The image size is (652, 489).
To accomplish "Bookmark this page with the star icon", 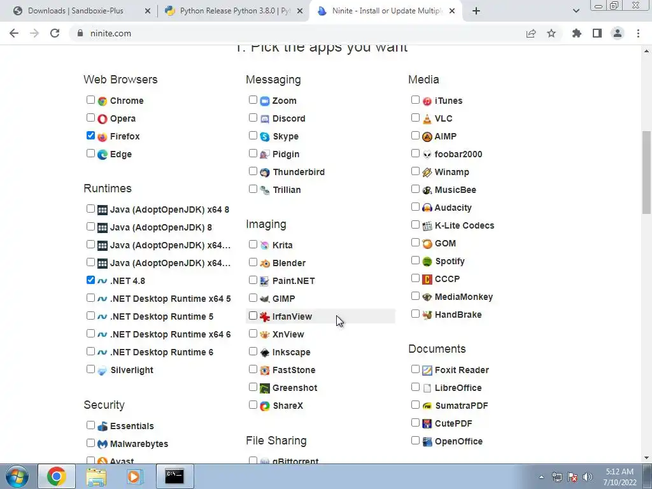I will pyautogui.click(x=551, y=33).
